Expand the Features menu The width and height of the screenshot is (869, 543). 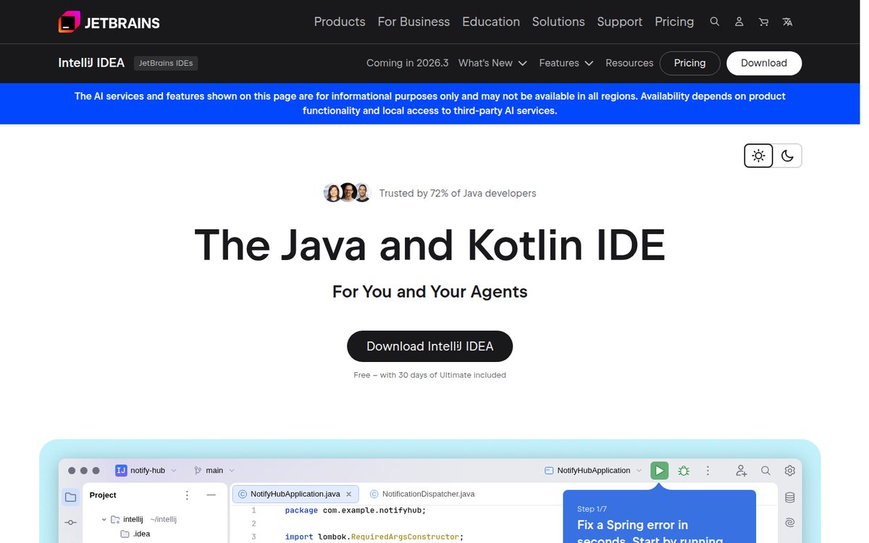566,63
